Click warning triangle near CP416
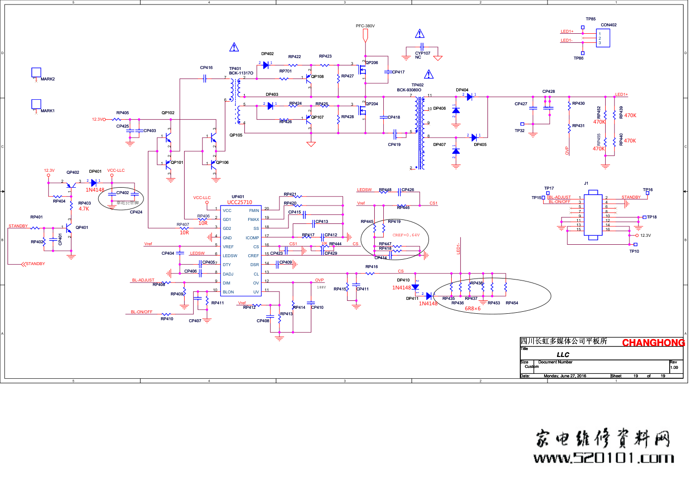Viewport: 697px width, 493px height. [234, 48]
